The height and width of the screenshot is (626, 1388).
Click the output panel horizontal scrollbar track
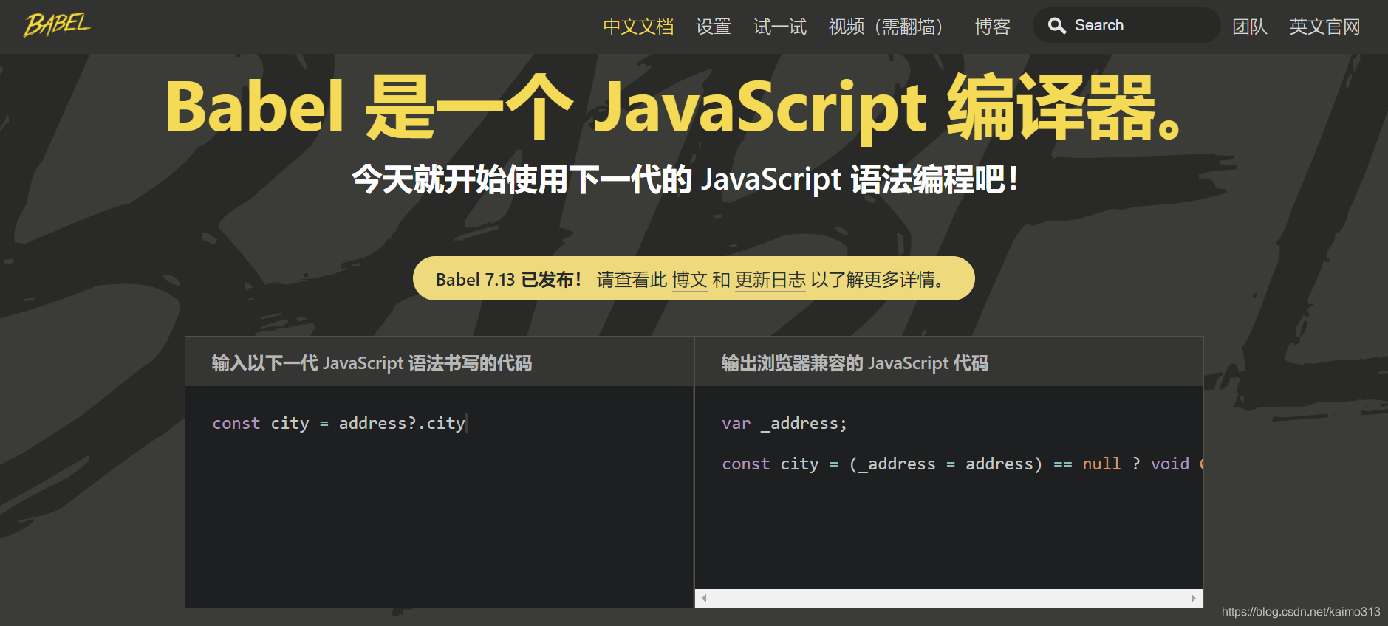pyautogui.click(x=949, y=599)
